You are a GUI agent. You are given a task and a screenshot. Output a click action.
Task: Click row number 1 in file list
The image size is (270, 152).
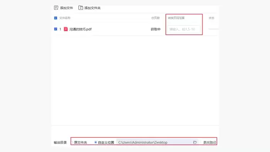pos(60,29)
